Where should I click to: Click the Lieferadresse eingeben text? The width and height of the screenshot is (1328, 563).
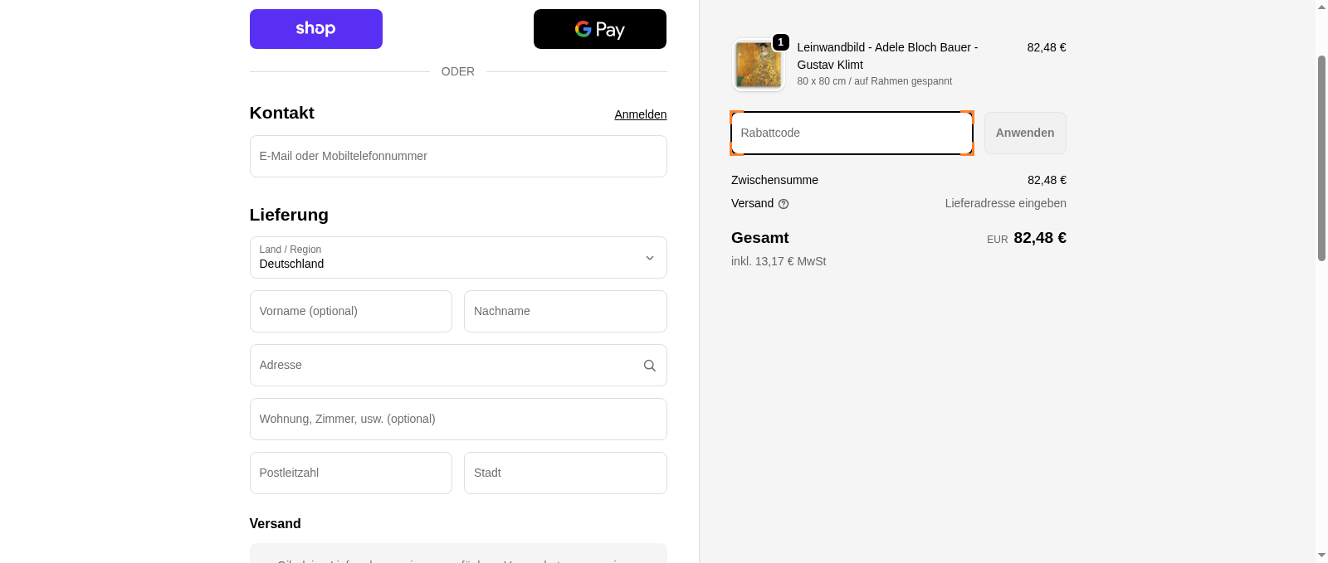point(1005,203)
